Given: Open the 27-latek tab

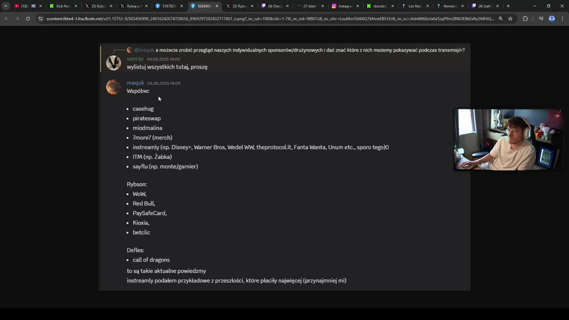Looking at the screenshot, I should tap(310, 6).
